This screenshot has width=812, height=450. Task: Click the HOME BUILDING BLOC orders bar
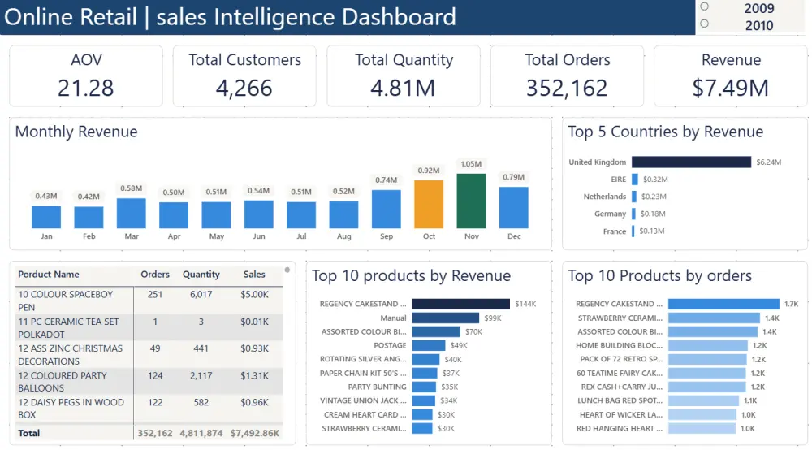click(x=708, y=345)
